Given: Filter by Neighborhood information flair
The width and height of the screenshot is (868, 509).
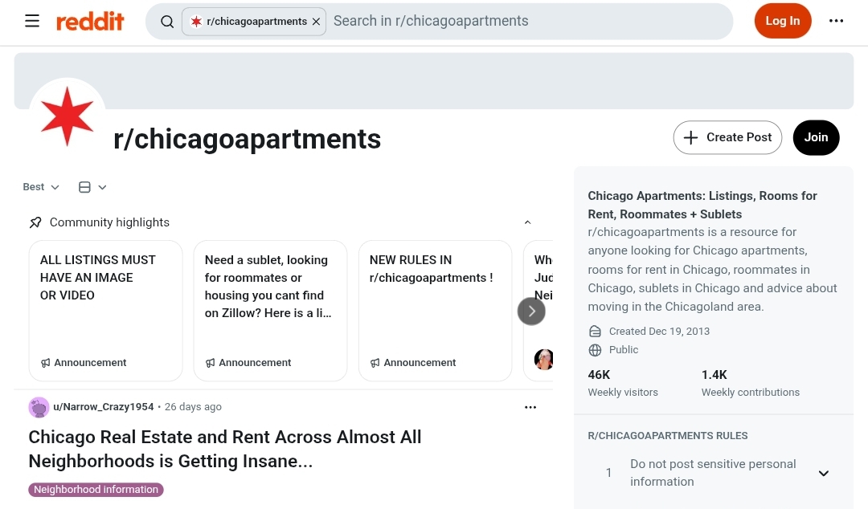Looking at the screenshot, I should tap(96, 490).
